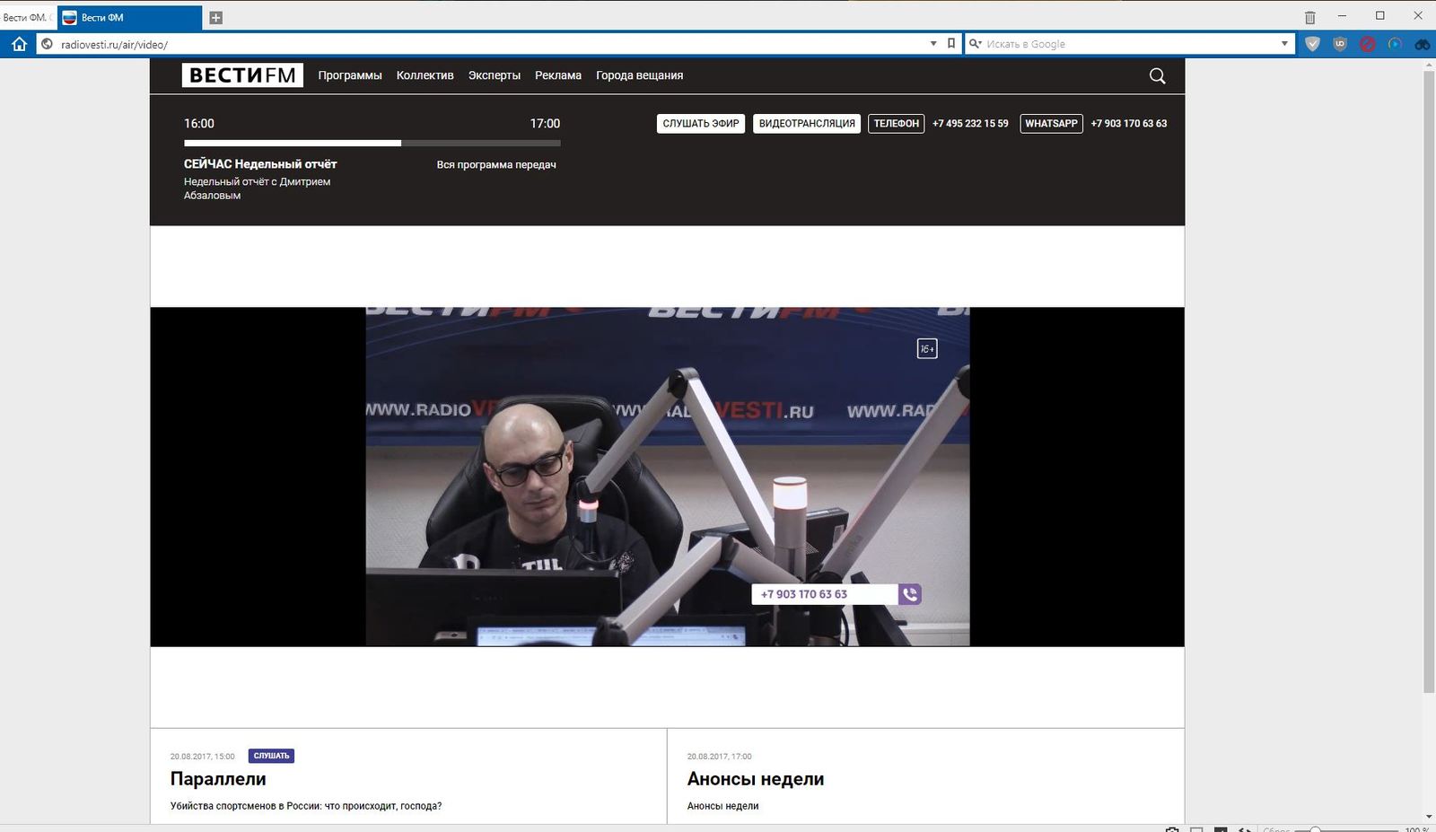
Task: Open a new tab with the plus button
Action: click(215, 17)
